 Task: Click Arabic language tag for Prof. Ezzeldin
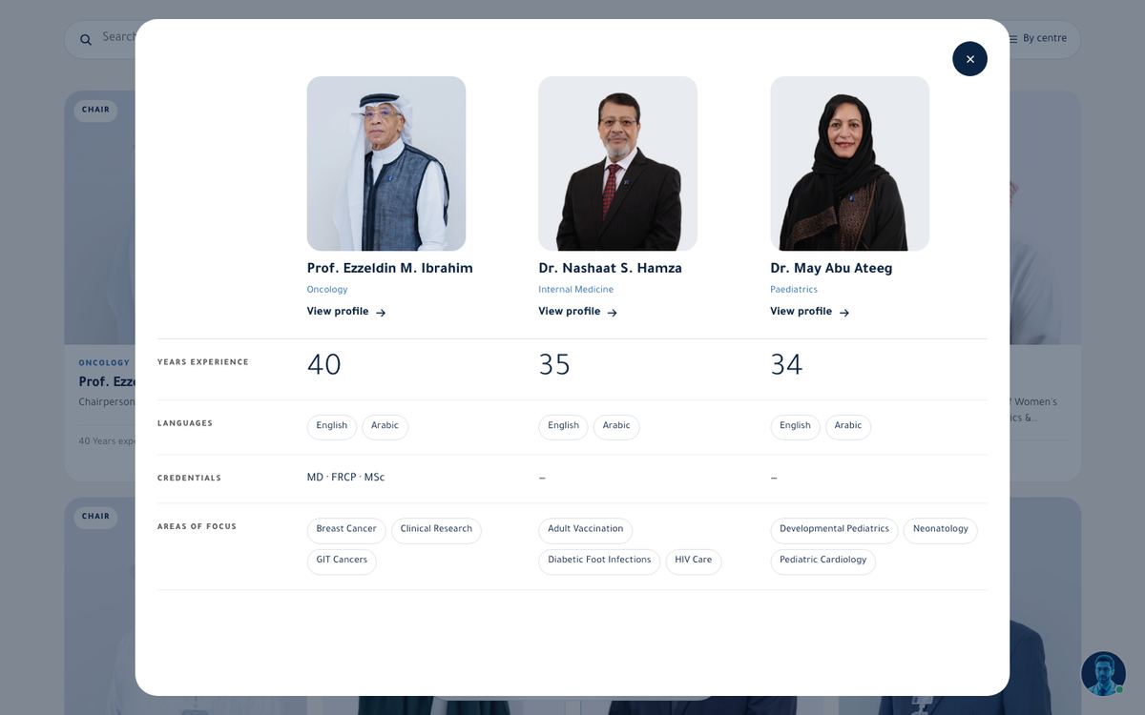385,427
